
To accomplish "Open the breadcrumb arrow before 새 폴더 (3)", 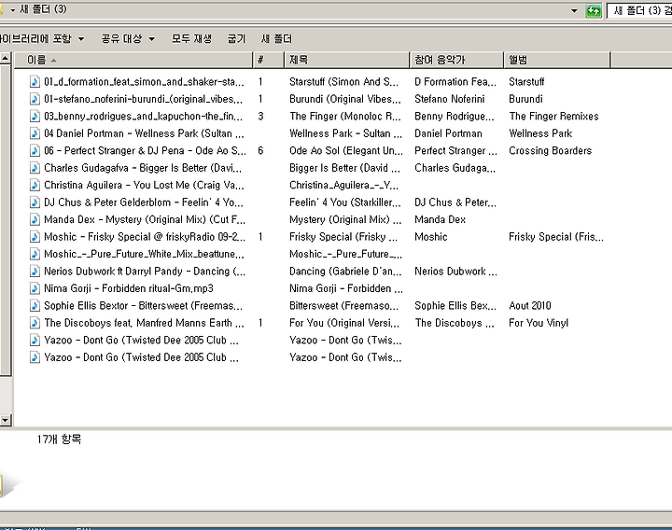I will (13, 10).
